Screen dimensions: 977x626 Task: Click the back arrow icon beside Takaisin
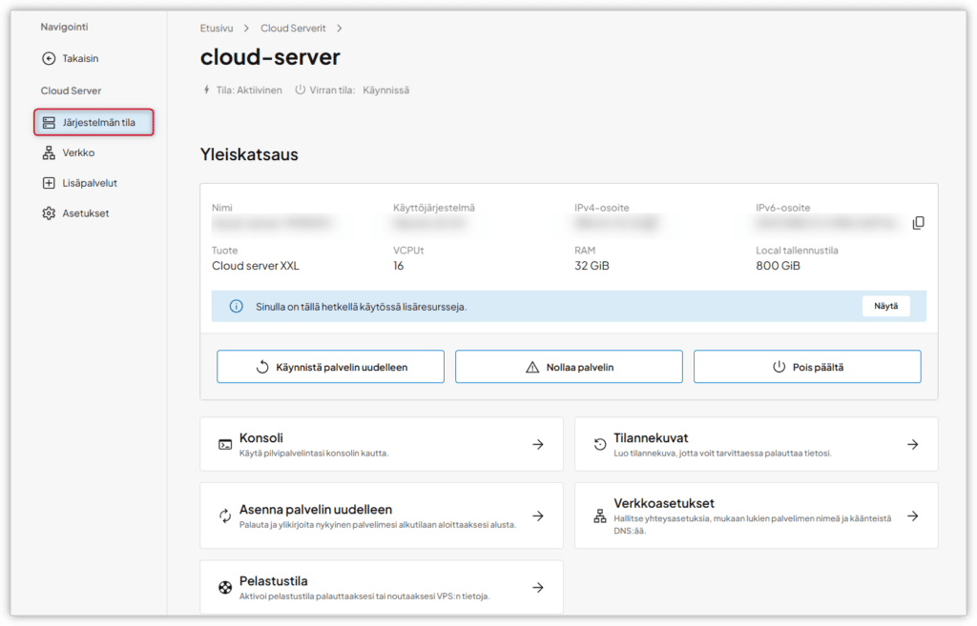(49, 58)
